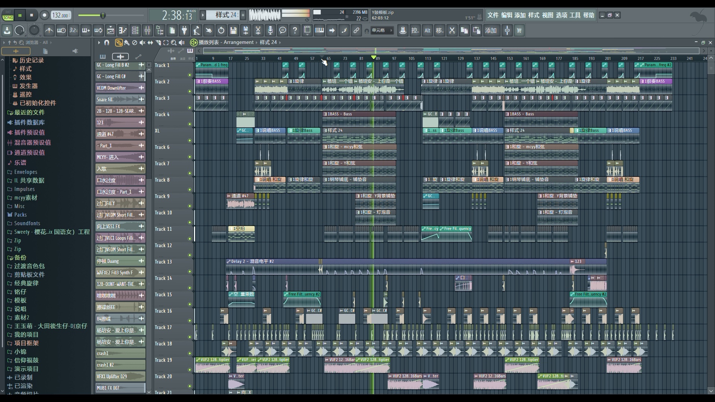Mute Track 13 with its green dot
Viewport: 715px width, 402px height.
click(x=190, y=272)
